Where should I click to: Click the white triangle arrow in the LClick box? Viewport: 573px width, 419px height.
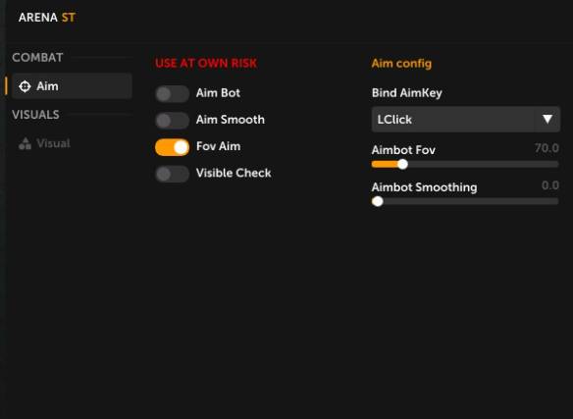point(547,119)
